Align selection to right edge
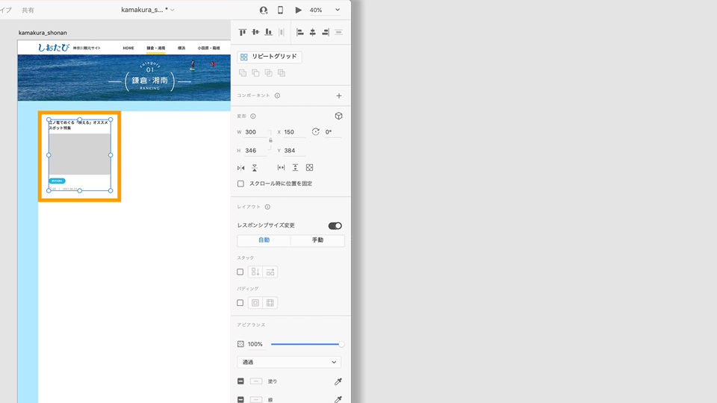Viewport: 717px width, 403px height. pyautogui.click(x=326, y=32)
